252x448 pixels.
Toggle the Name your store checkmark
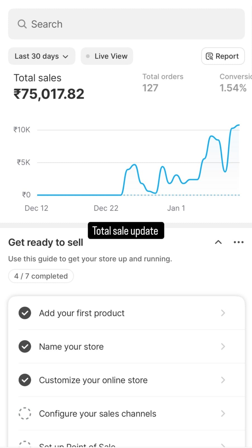coord(25,347)
